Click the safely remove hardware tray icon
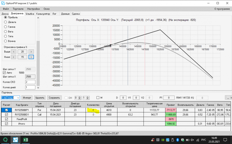This screenshot has height=144, width=232. (x=173, y=140)
